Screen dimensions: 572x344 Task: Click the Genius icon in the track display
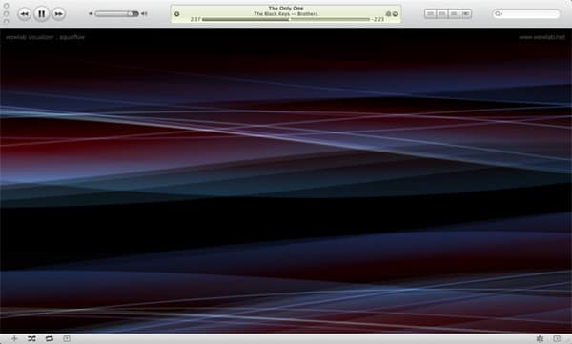point(388,14)
